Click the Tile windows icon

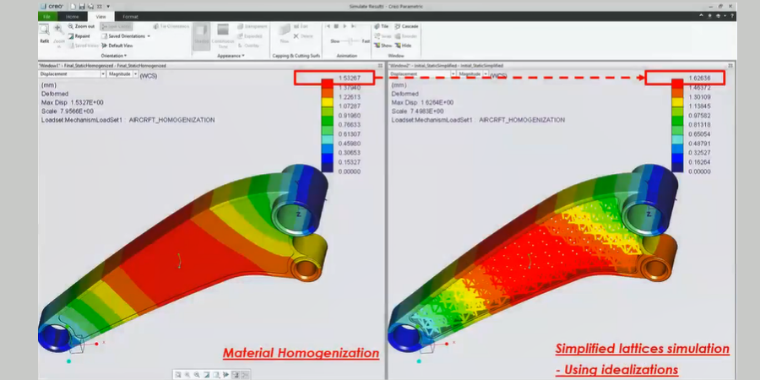(380, 26)
